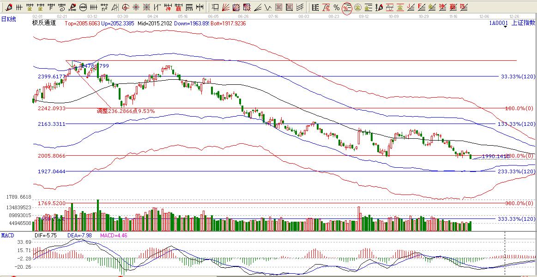Screen dimensions: 537x277
Task: Click the red F with lines icon
Action: click(422, 7)
